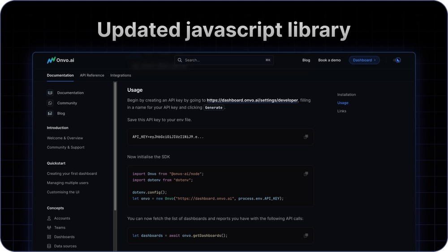Click the Accounts person icon

coord(49,218)
